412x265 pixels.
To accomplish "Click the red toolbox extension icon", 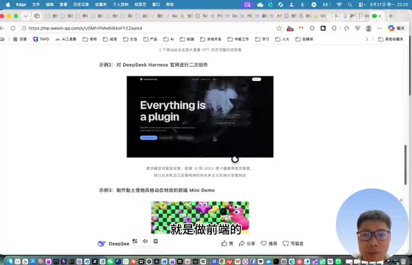I will coord(290,28).
